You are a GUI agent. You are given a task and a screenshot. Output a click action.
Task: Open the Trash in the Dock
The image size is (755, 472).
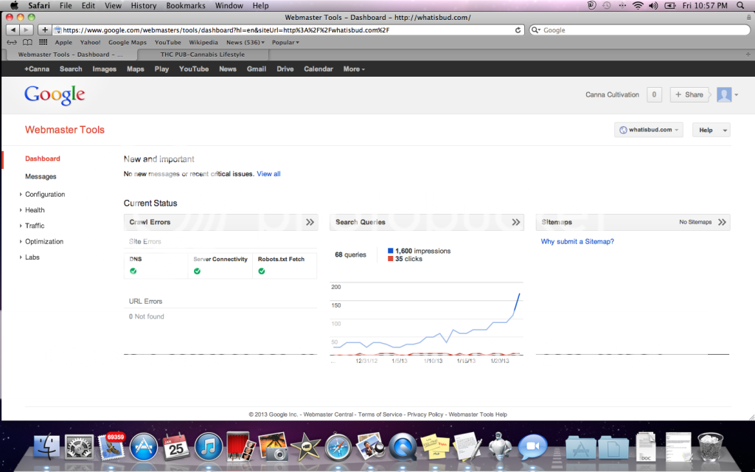pos(710,446)
